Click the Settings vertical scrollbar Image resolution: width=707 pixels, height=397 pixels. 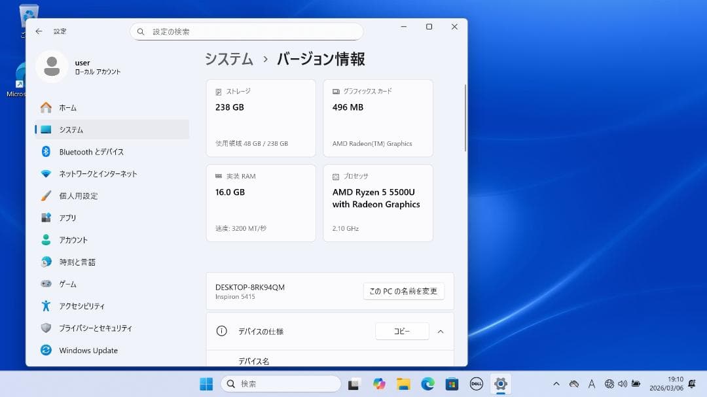pos(465,118)
